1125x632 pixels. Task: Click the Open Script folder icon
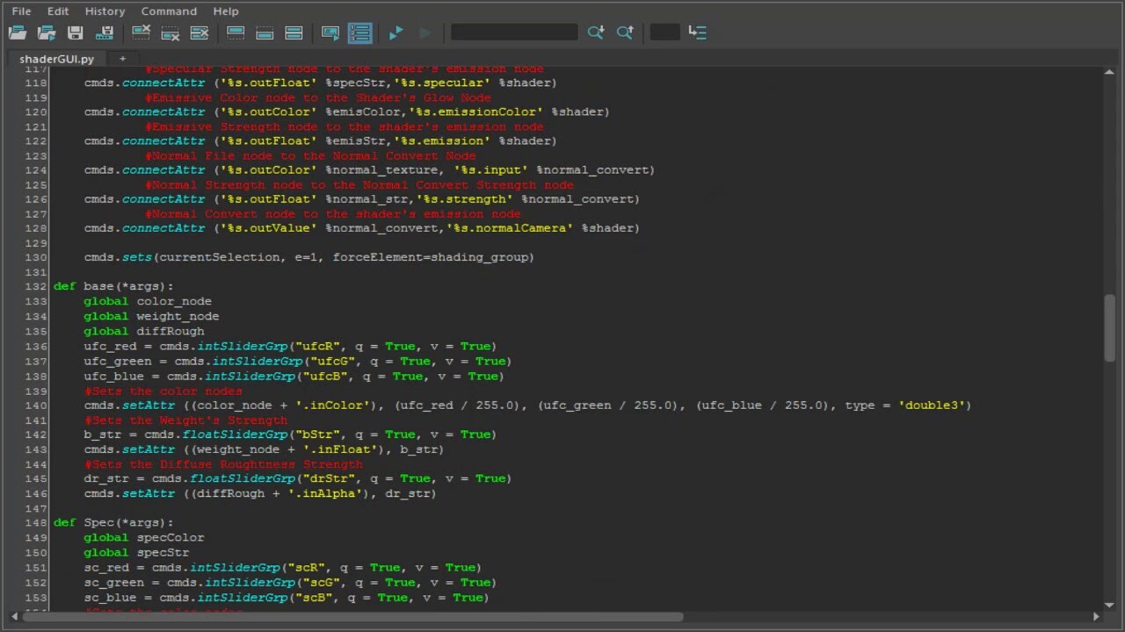17,32
